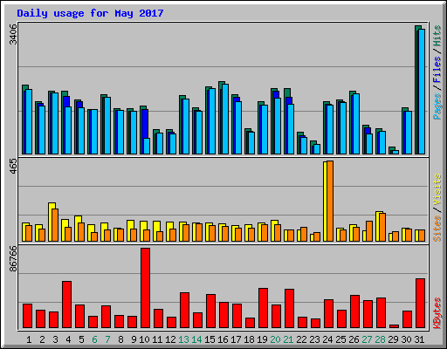This screenshot has height=349, width=447.
Task: Click weekend day 21 axis label
Action: coord(288,339)
